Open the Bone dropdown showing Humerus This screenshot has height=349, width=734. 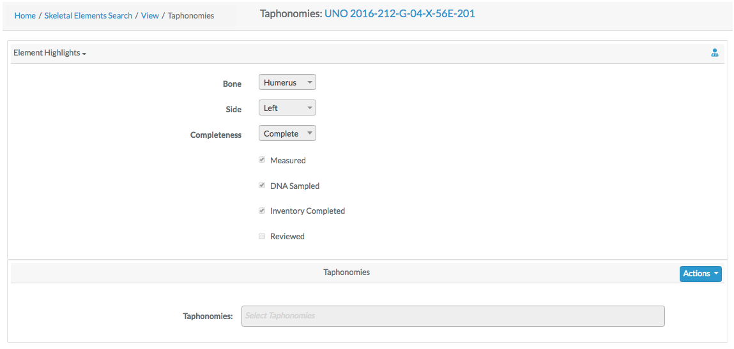(x=287, y=82)
